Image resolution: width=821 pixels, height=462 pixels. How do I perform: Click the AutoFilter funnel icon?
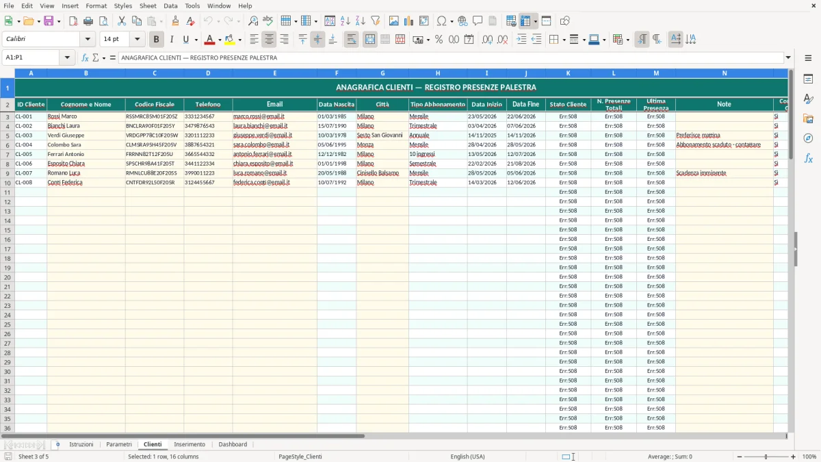pyautogui.click(x=375, y=21)
